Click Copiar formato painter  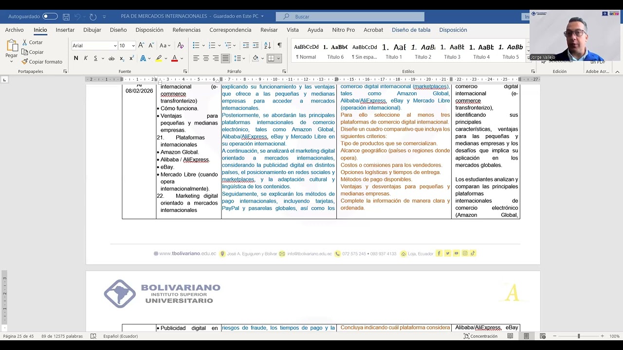[42, 62]
